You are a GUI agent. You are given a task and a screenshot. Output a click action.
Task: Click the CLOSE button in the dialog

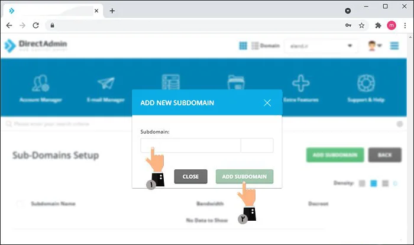pyautogui.click(x=190, y=176)
